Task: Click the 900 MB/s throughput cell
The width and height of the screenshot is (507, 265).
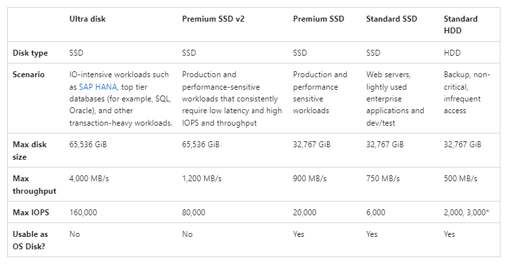Action: click(x=310, y=178)
